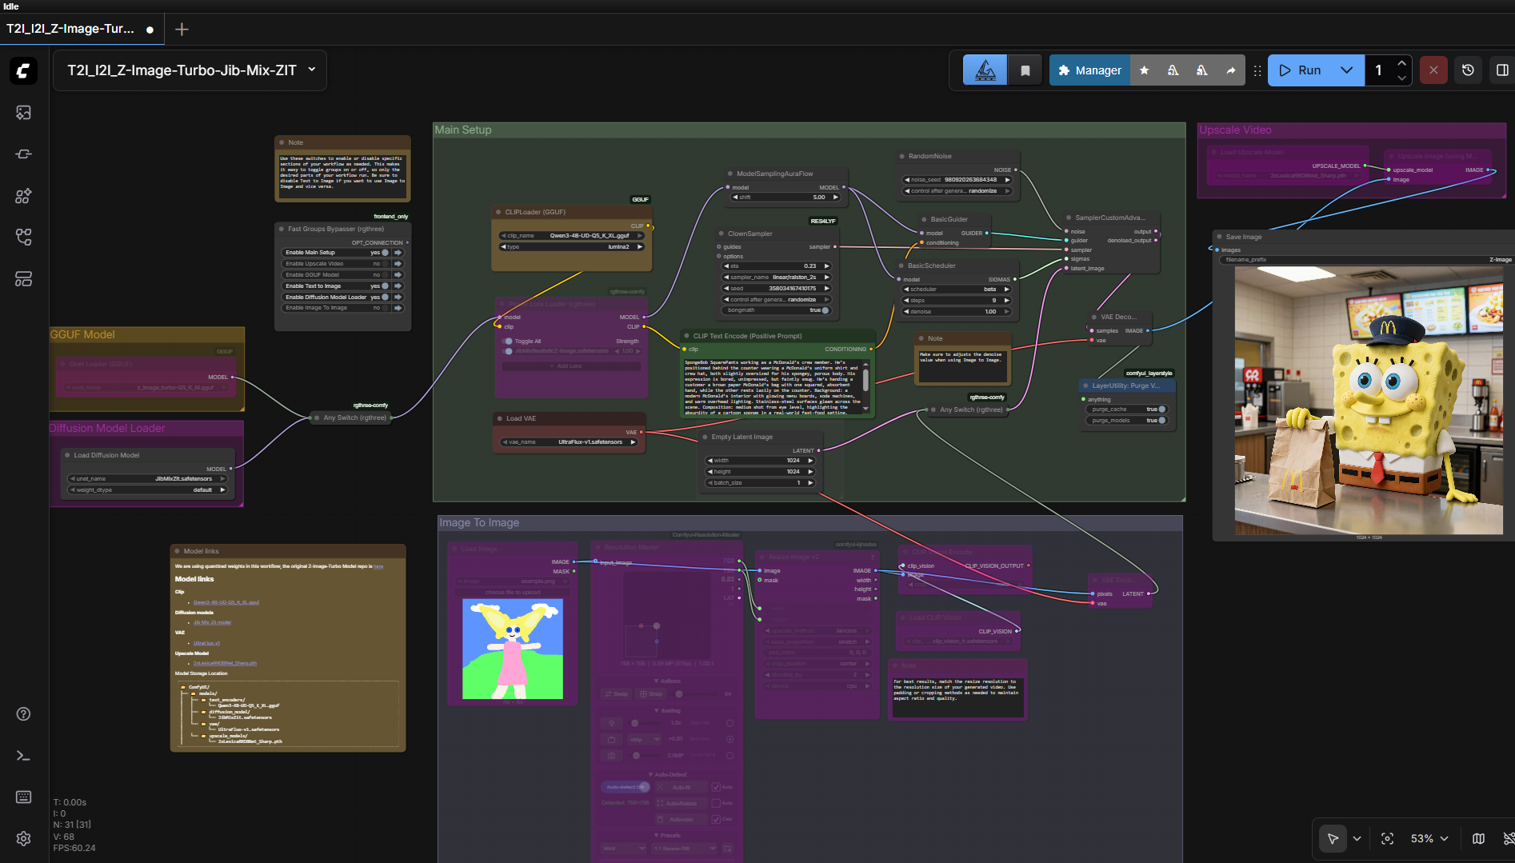Image resolution: width=1515 pixels, height=863 pixels.
Task: Open the Manager button
Action: point(1089,70)
